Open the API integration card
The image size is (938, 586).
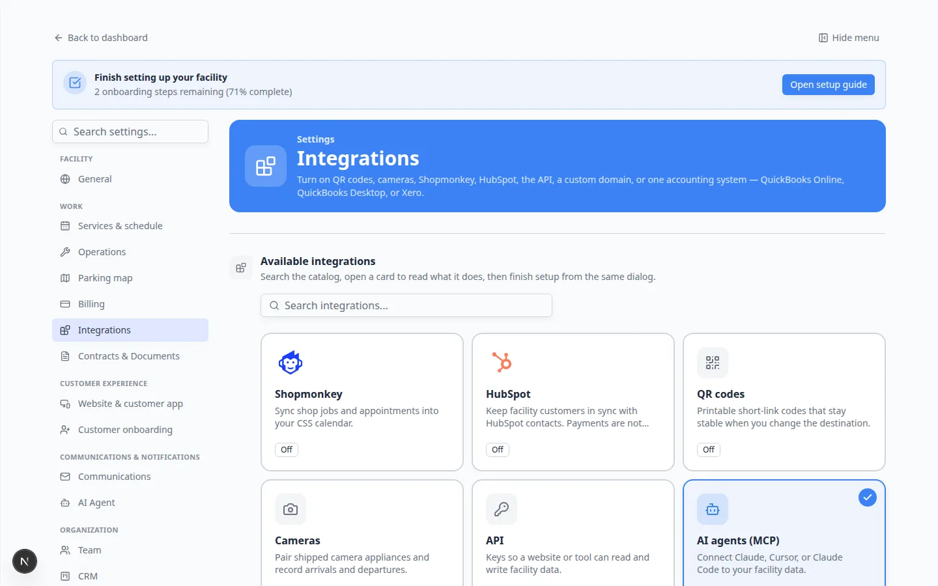tap(573, 533)
